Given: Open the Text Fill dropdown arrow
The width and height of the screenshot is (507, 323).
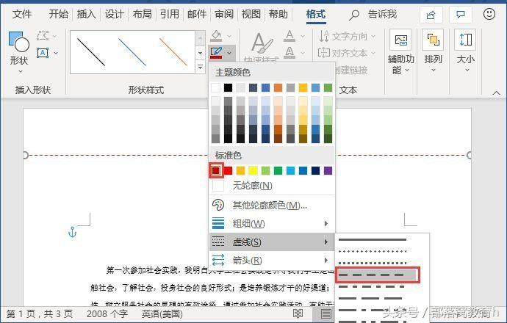Looking at the screenshot, I should [x=303, y=36].
